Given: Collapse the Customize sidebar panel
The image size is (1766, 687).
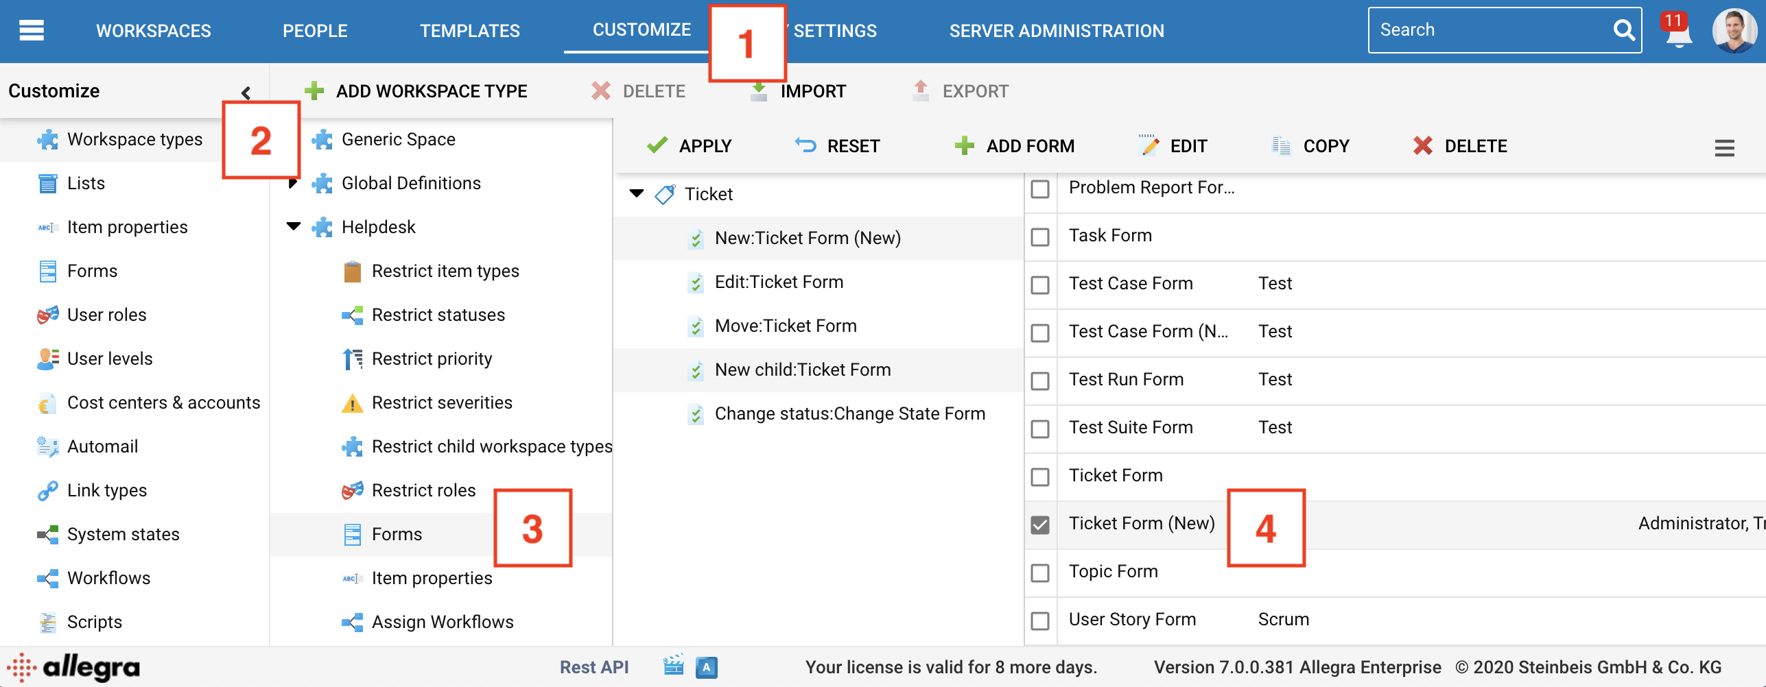Looking at the screenshot, I should (x=246, y=92).
